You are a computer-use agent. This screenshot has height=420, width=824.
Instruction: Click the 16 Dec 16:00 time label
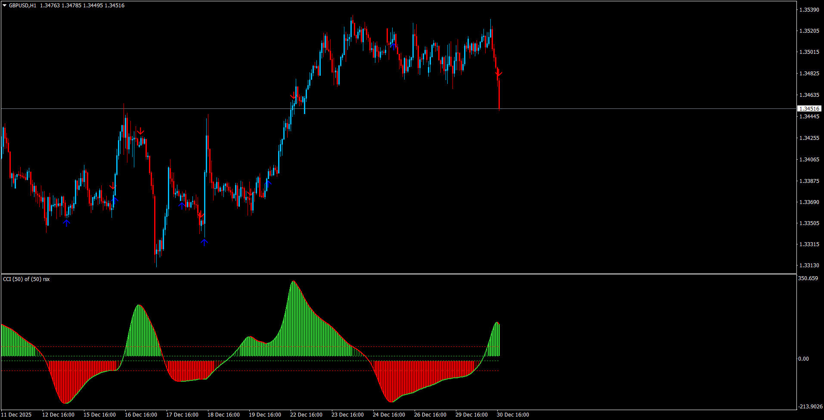(x=141, y=415)
